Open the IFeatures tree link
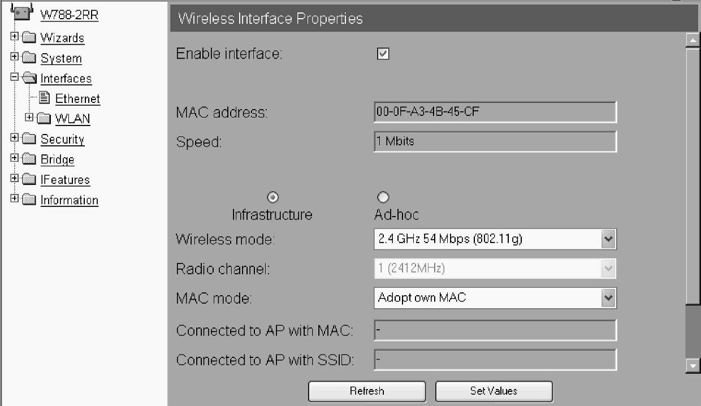Screen dimensions: 701x406 point(65,180)
